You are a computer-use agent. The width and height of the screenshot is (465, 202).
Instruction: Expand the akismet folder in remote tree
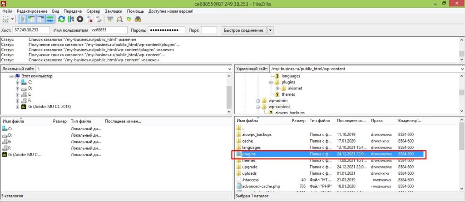pyautogui.click(x=277, y=88)
